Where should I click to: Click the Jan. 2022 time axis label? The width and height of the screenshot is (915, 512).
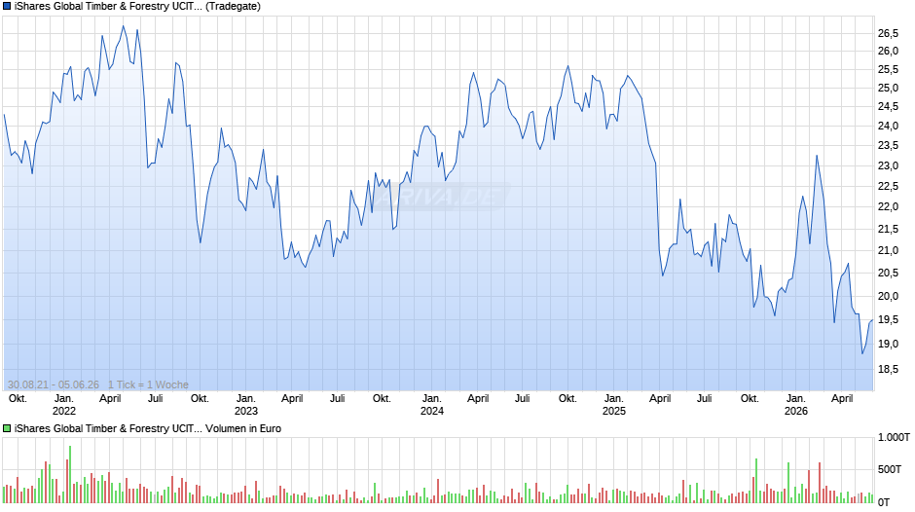coord(64,405)
